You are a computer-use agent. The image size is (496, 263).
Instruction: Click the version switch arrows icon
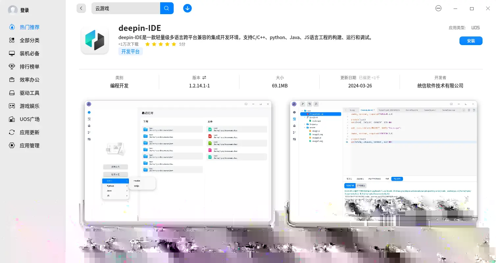(x=204, y=78)
